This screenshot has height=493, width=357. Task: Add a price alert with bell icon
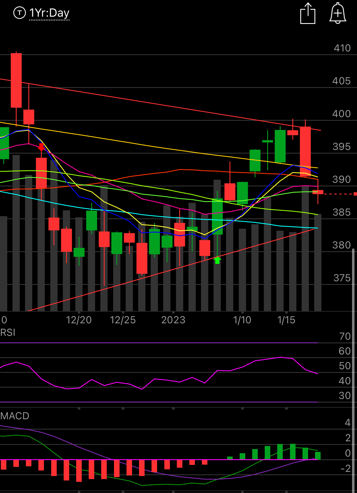338,13
